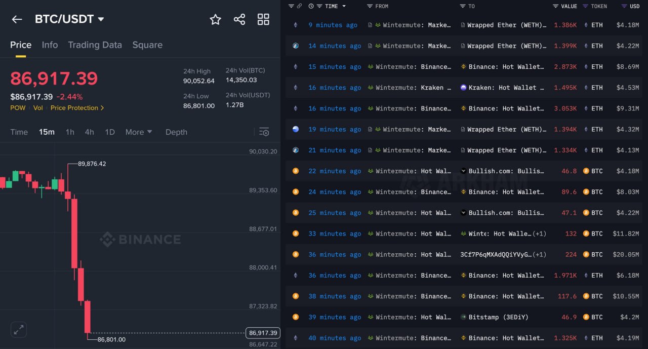Click current price label 86,917.39 on the chart axis
This screenshot has height=349, width=648.
click(x=262, y=333)
